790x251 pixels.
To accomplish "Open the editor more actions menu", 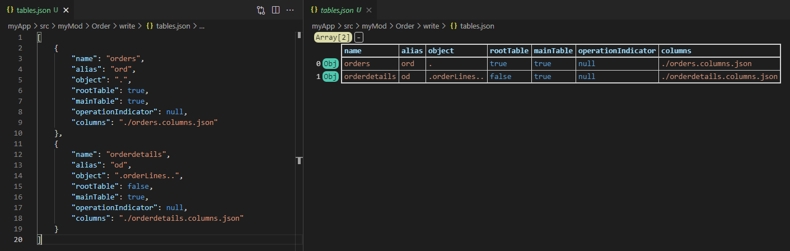I will [290, 10].
